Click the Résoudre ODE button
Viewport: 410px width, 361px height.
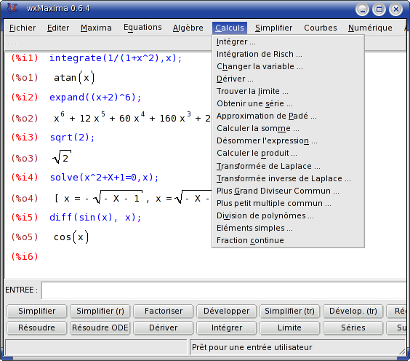click(x=100, y=328)
